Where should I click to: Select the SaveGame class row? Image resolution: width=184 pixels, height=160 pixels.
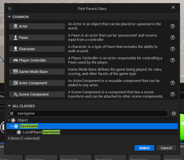coord(92,126)
